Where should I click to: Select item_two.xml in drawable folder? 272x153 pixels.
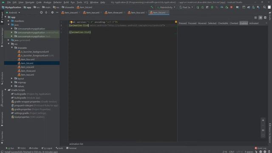click(27, 75)
